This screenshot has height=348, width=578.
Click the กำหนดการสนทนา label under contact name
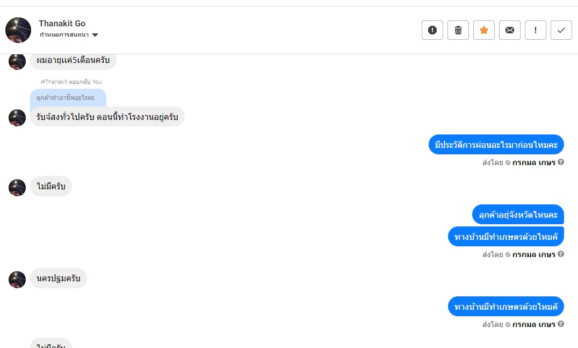click(64, 35)
